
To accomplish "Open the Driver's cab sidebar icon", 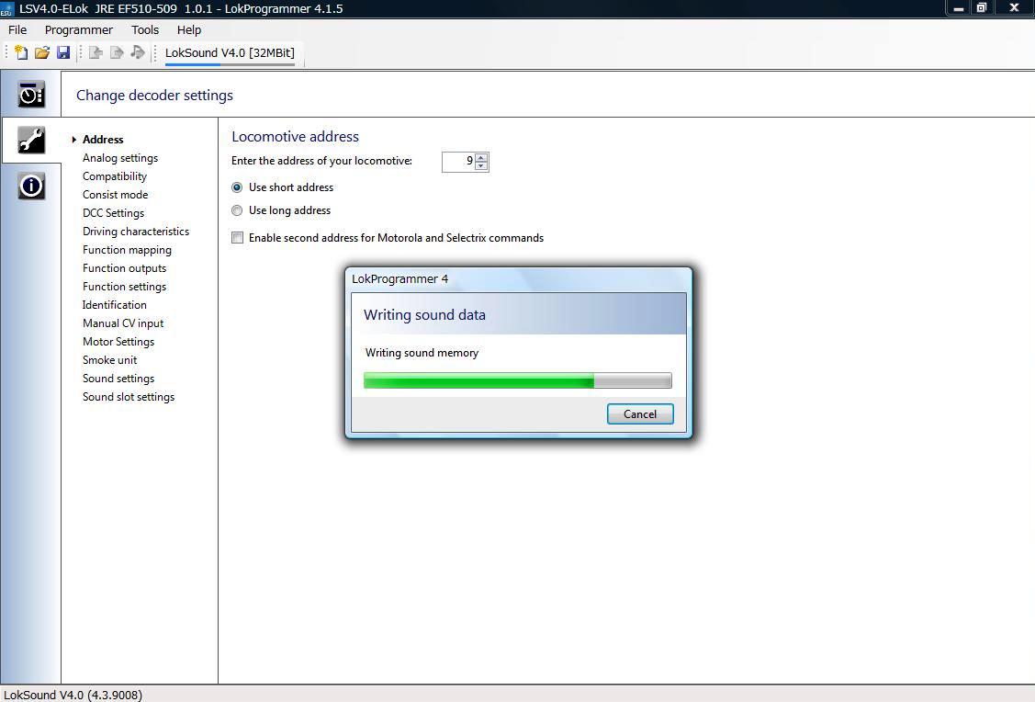I will 31,95.
